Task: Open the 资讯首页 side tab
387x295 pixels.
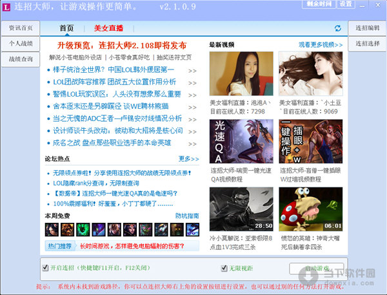Action: coord(21,28)
